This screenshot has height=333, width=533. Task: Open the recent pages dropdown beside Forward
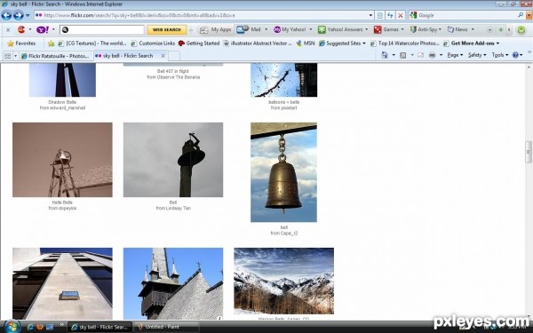pyautogui.click(x=28, y=15)
